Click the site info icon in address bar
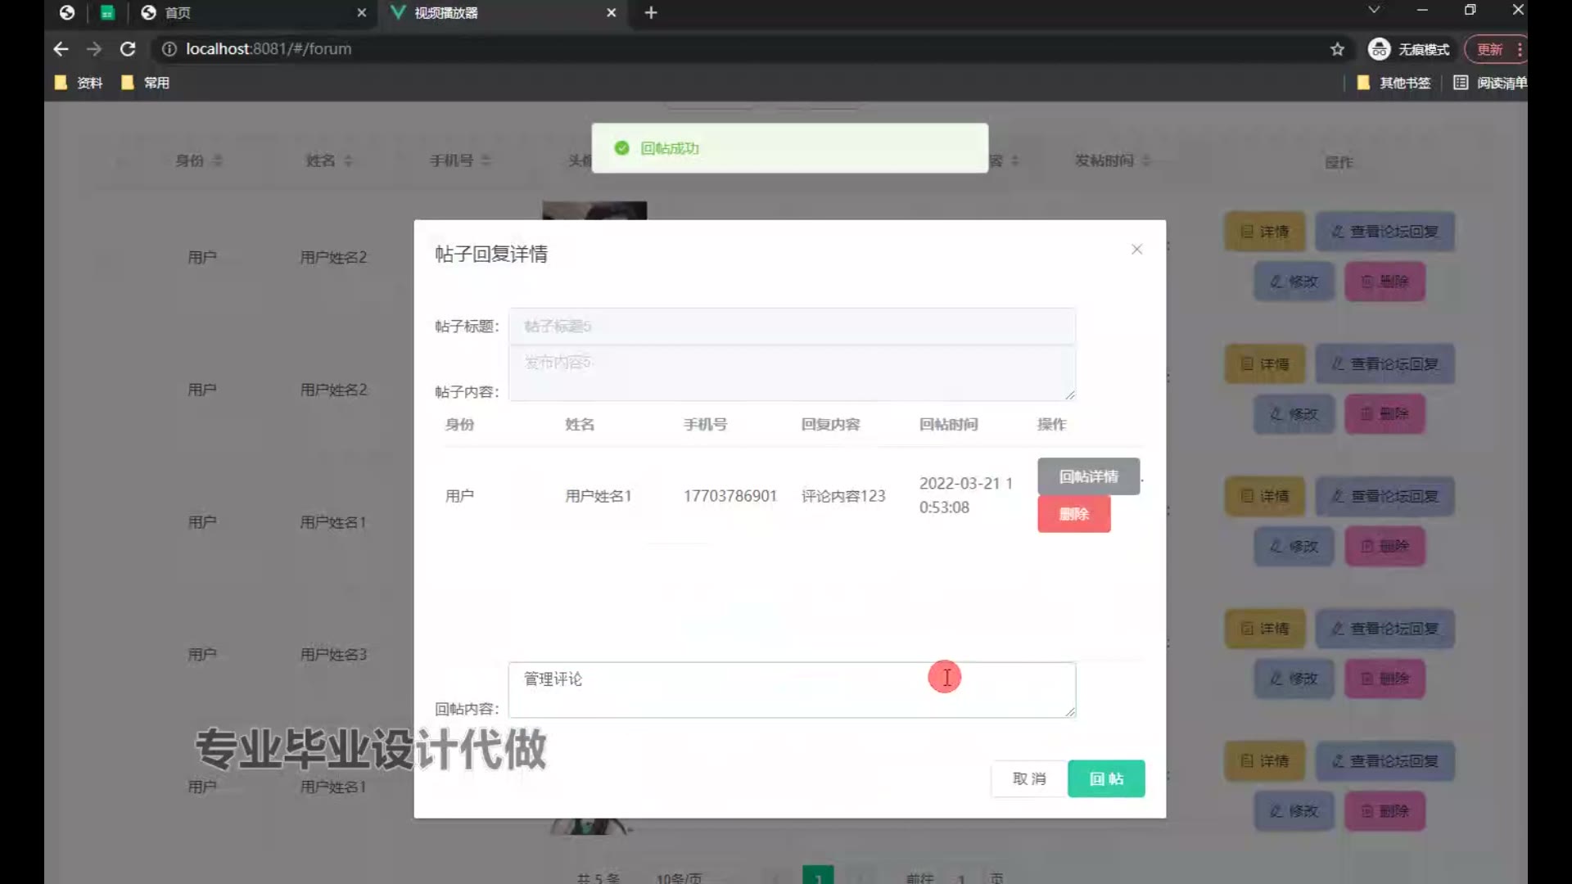The height and width of the screenshot is (884, 1572). (169, 49)
